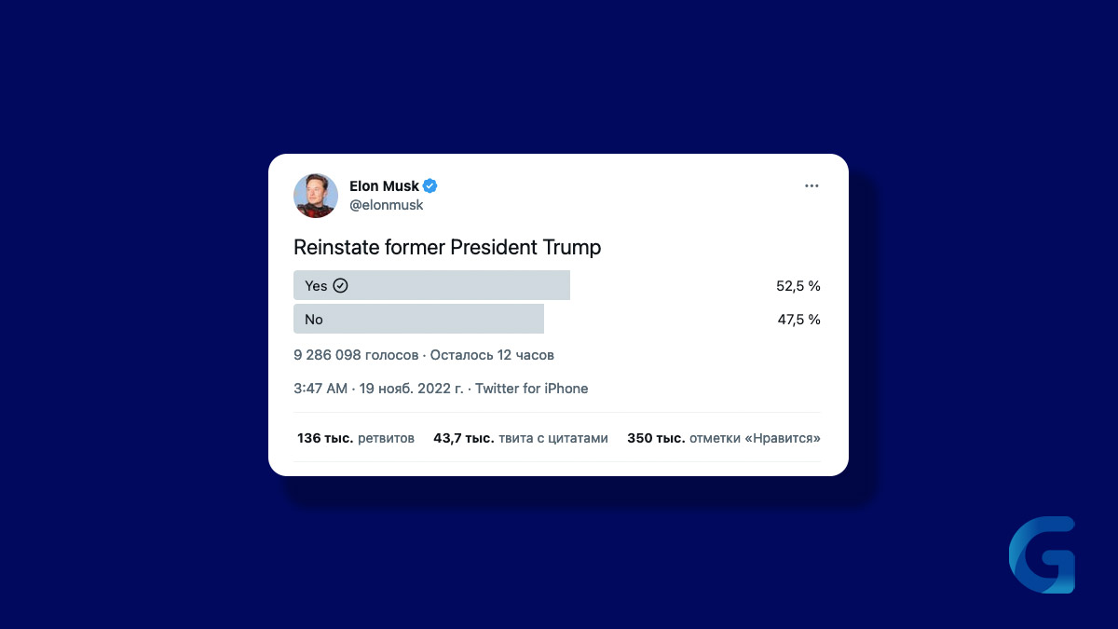This screenshot has width=1118, height=629.
Task: Click the 52,5 % poll result
Action: pos(798,286)
